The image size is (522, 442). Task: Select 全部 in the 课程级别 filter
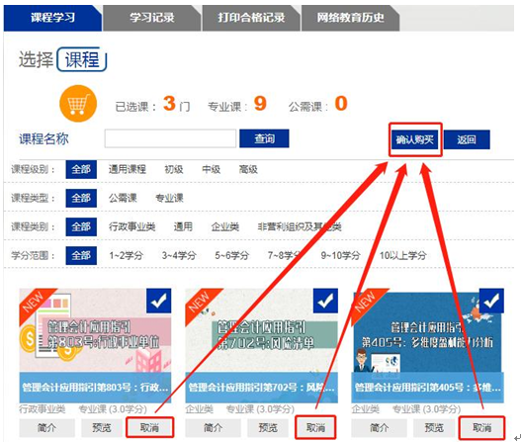tap(81, 169)
